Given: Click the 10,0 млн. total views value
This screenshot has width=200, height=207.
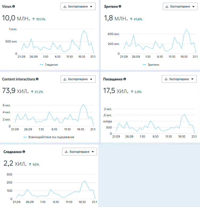Looking at the screenshot, I should [16, 18].
